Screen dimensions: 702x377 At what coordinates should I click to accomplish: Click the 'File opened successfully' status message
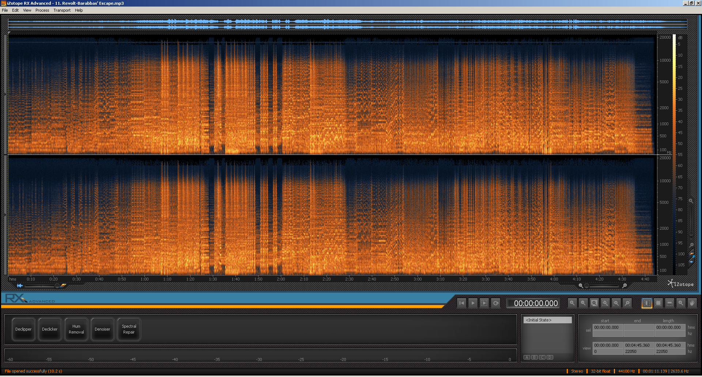coord(33,371)
